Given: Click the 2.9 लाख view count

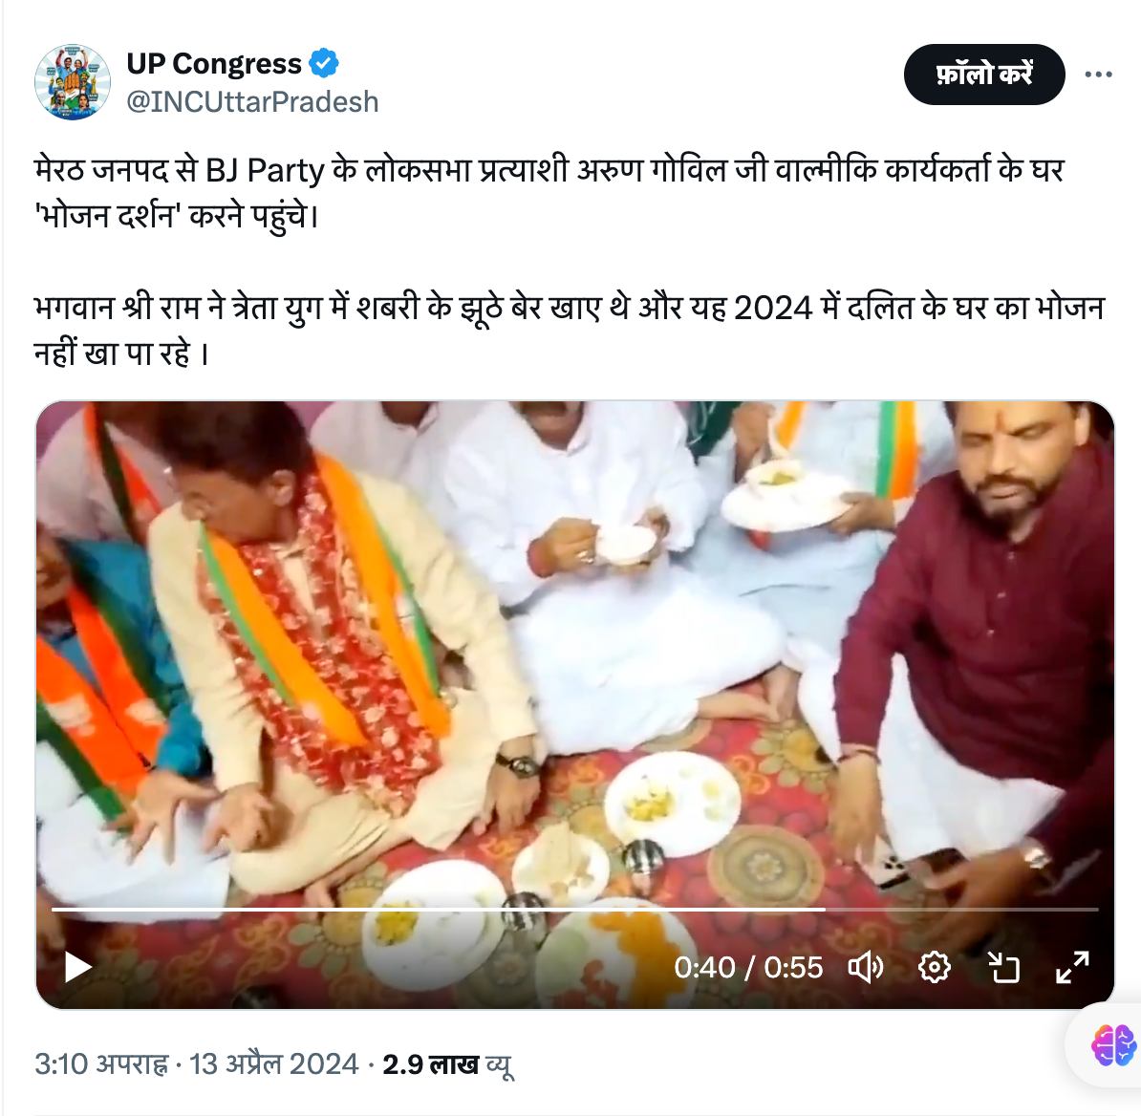Looking at the screenshot, I should (448, 1064).
